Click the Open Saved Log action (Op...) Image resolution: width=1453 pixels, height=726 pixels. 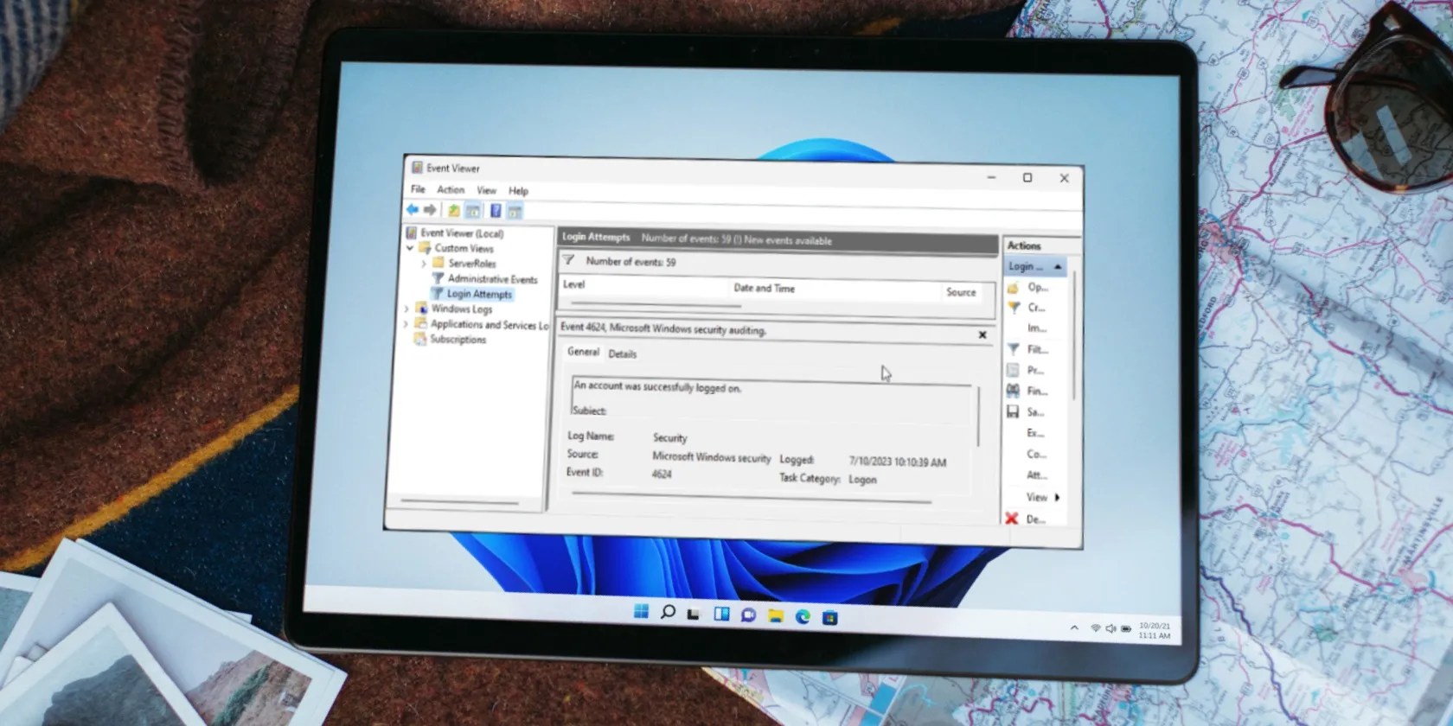(1028, 287)
